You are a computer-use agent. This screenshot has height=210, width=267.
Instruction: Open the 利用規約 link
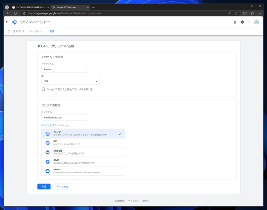(120, 201)
